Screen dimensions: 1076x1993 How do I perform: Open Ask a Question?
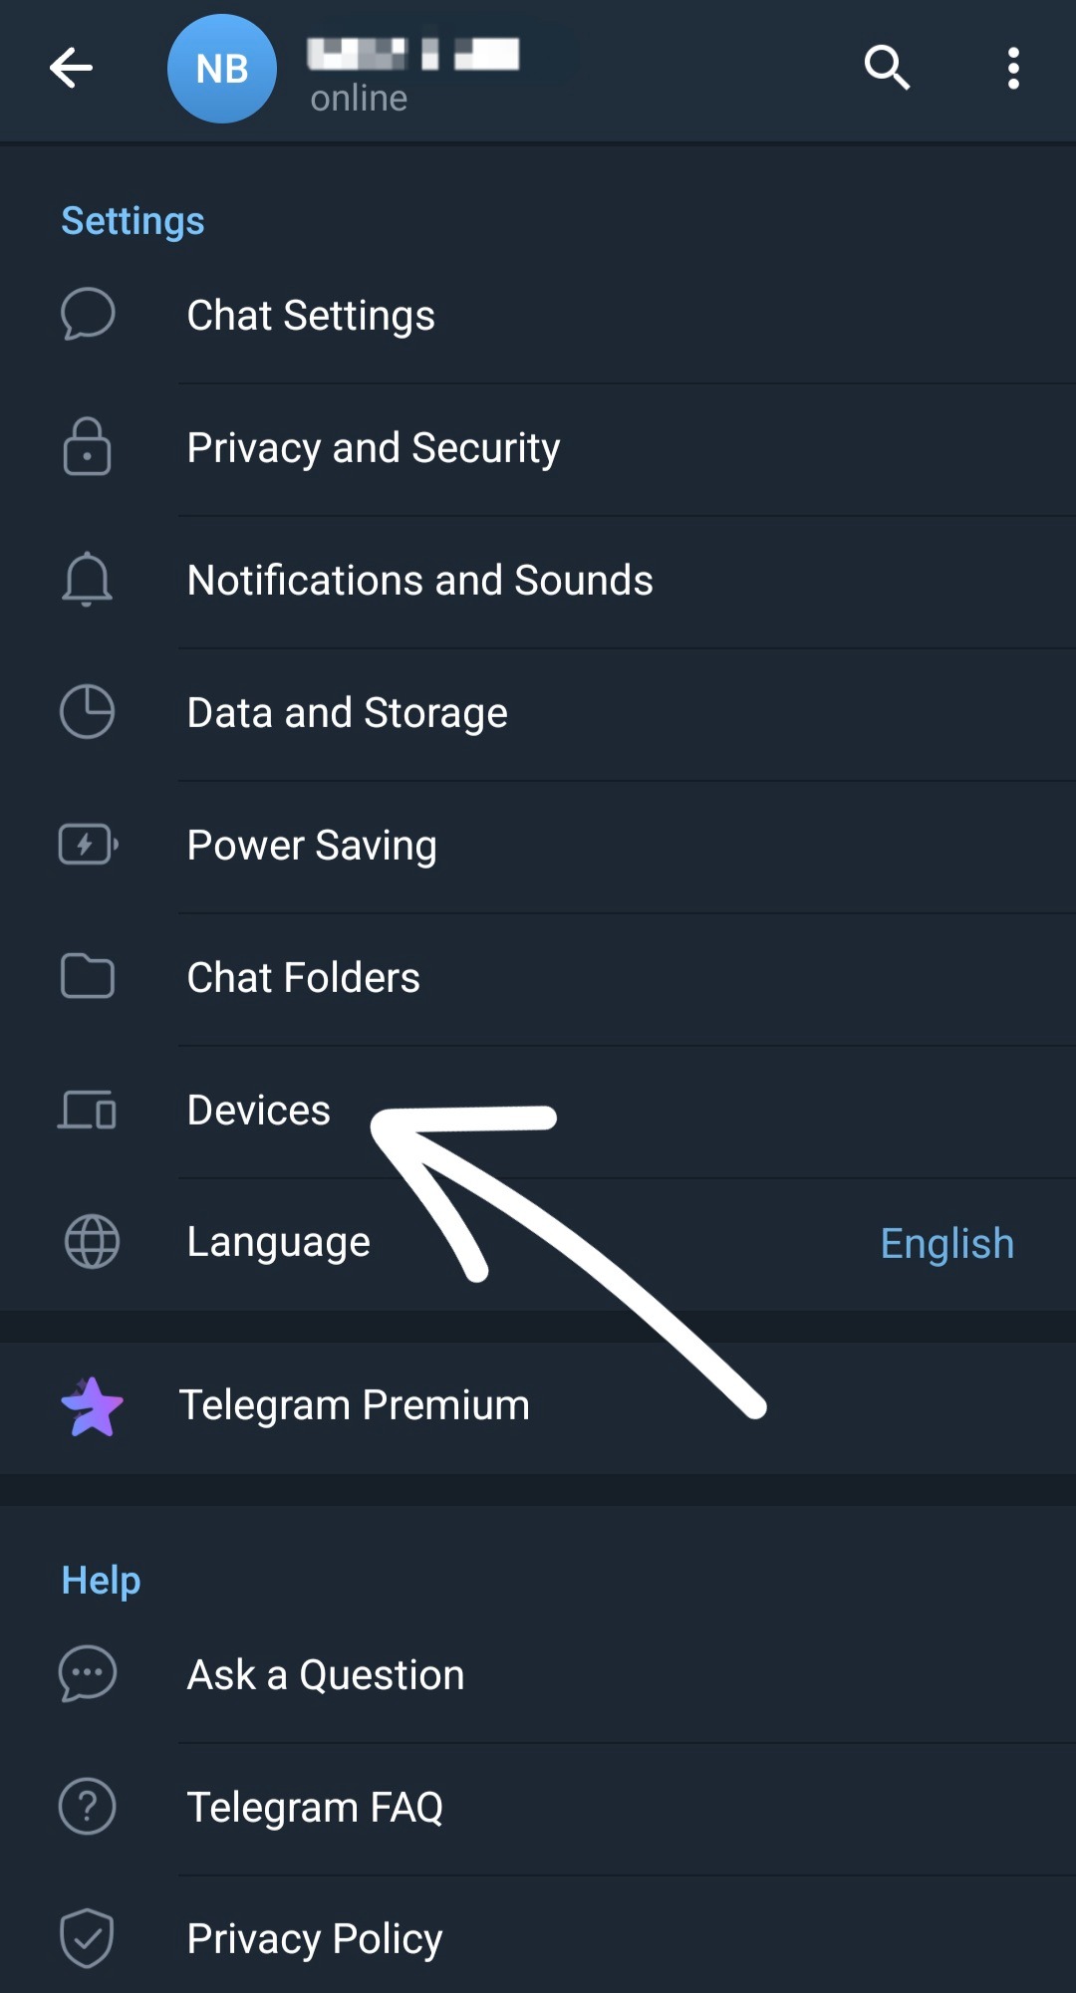pyautogui.click(x=326, y=1675)
